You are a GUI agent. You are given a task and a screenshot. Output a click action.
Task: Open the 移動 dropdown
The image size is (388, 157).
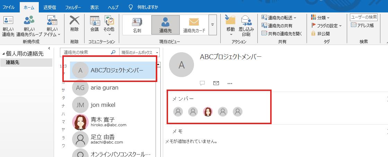point(230,26)
